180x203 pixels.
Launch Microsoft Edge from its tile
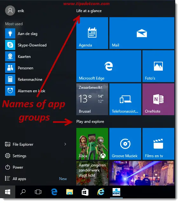[109, 66]
